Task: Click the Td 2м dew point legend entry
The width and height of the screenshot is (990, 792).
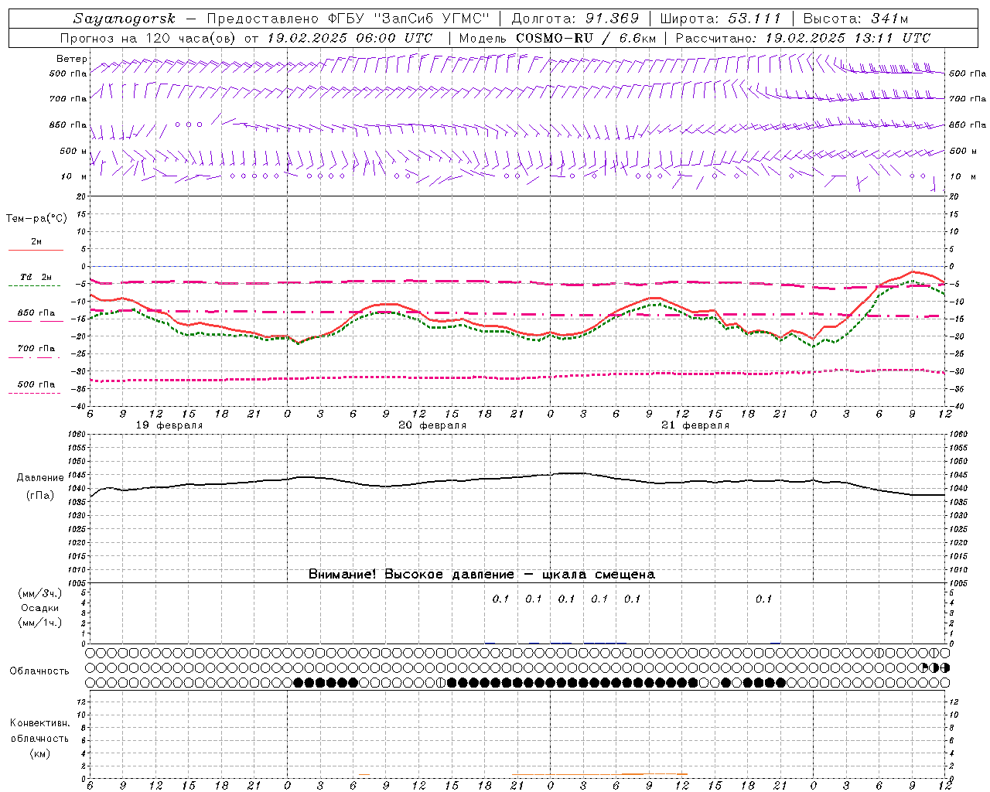Action: [36, 277]
